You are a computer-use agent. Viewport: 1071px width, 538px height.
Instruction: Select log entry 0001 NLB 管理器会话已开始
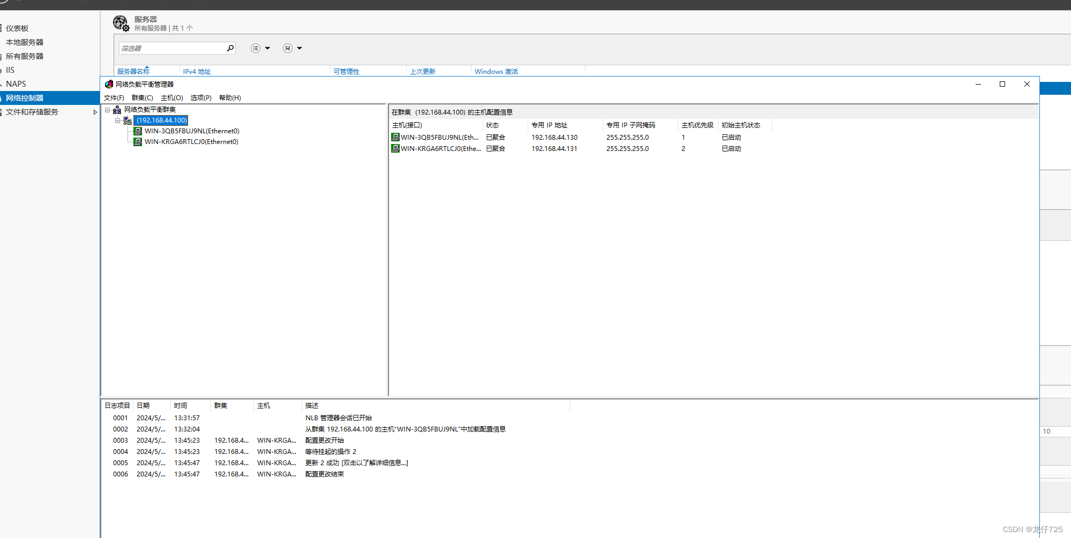click(336, 418)
